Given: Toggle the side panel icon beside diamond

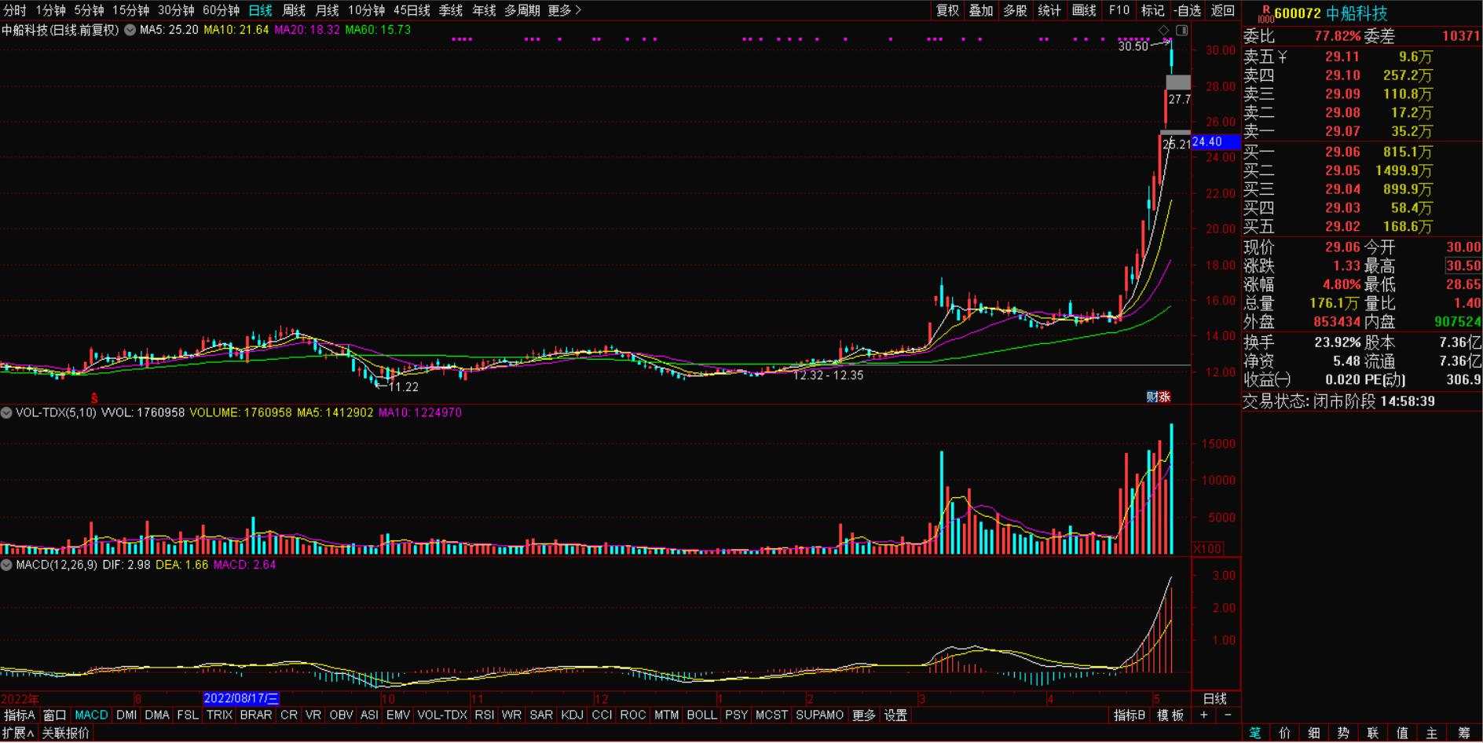Looking at the screenshot, I should pos(1181,30).
